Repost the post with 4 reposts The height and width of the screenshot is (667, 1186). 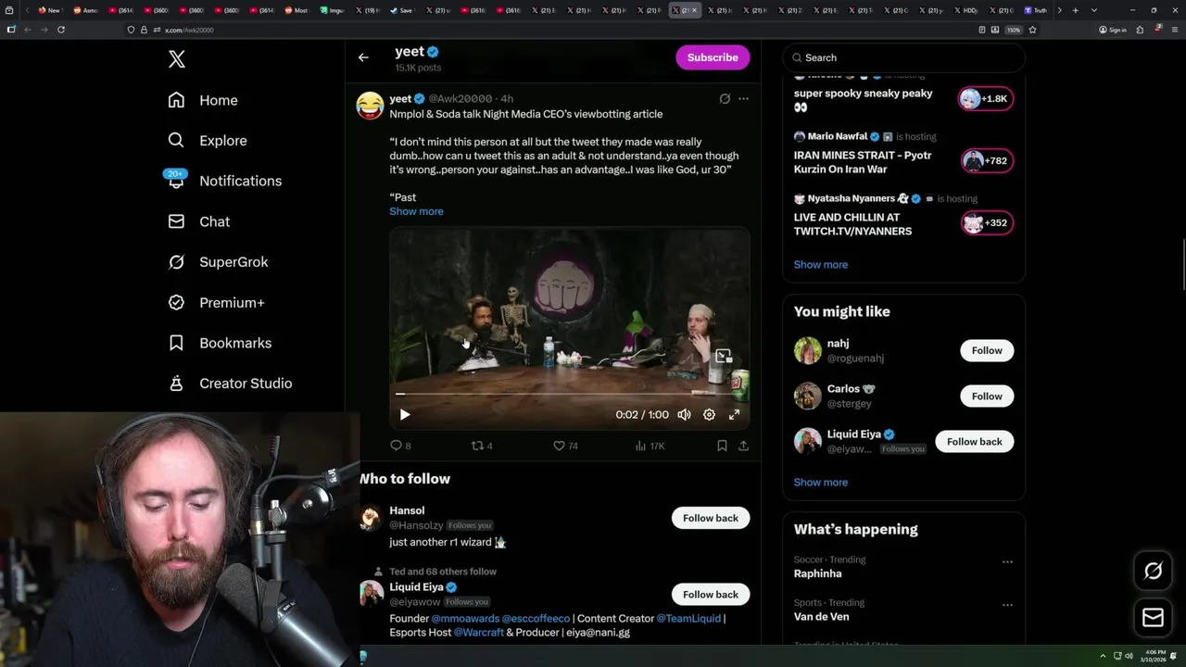point(482,446)
